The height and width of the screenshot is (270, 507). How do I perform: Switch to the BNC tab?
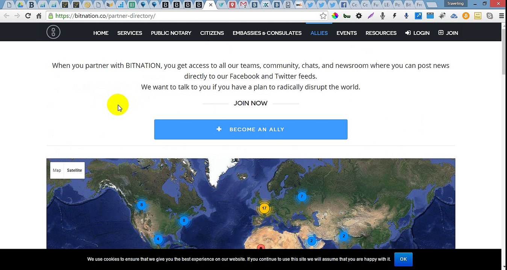click(299, 5)
